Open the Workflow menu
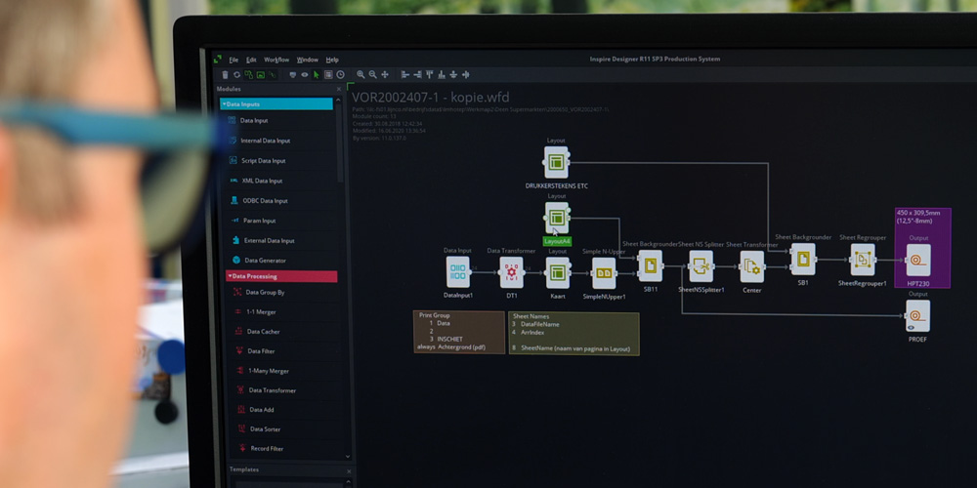The height and width of the screenshot is (488, 977). coord(276,60)
